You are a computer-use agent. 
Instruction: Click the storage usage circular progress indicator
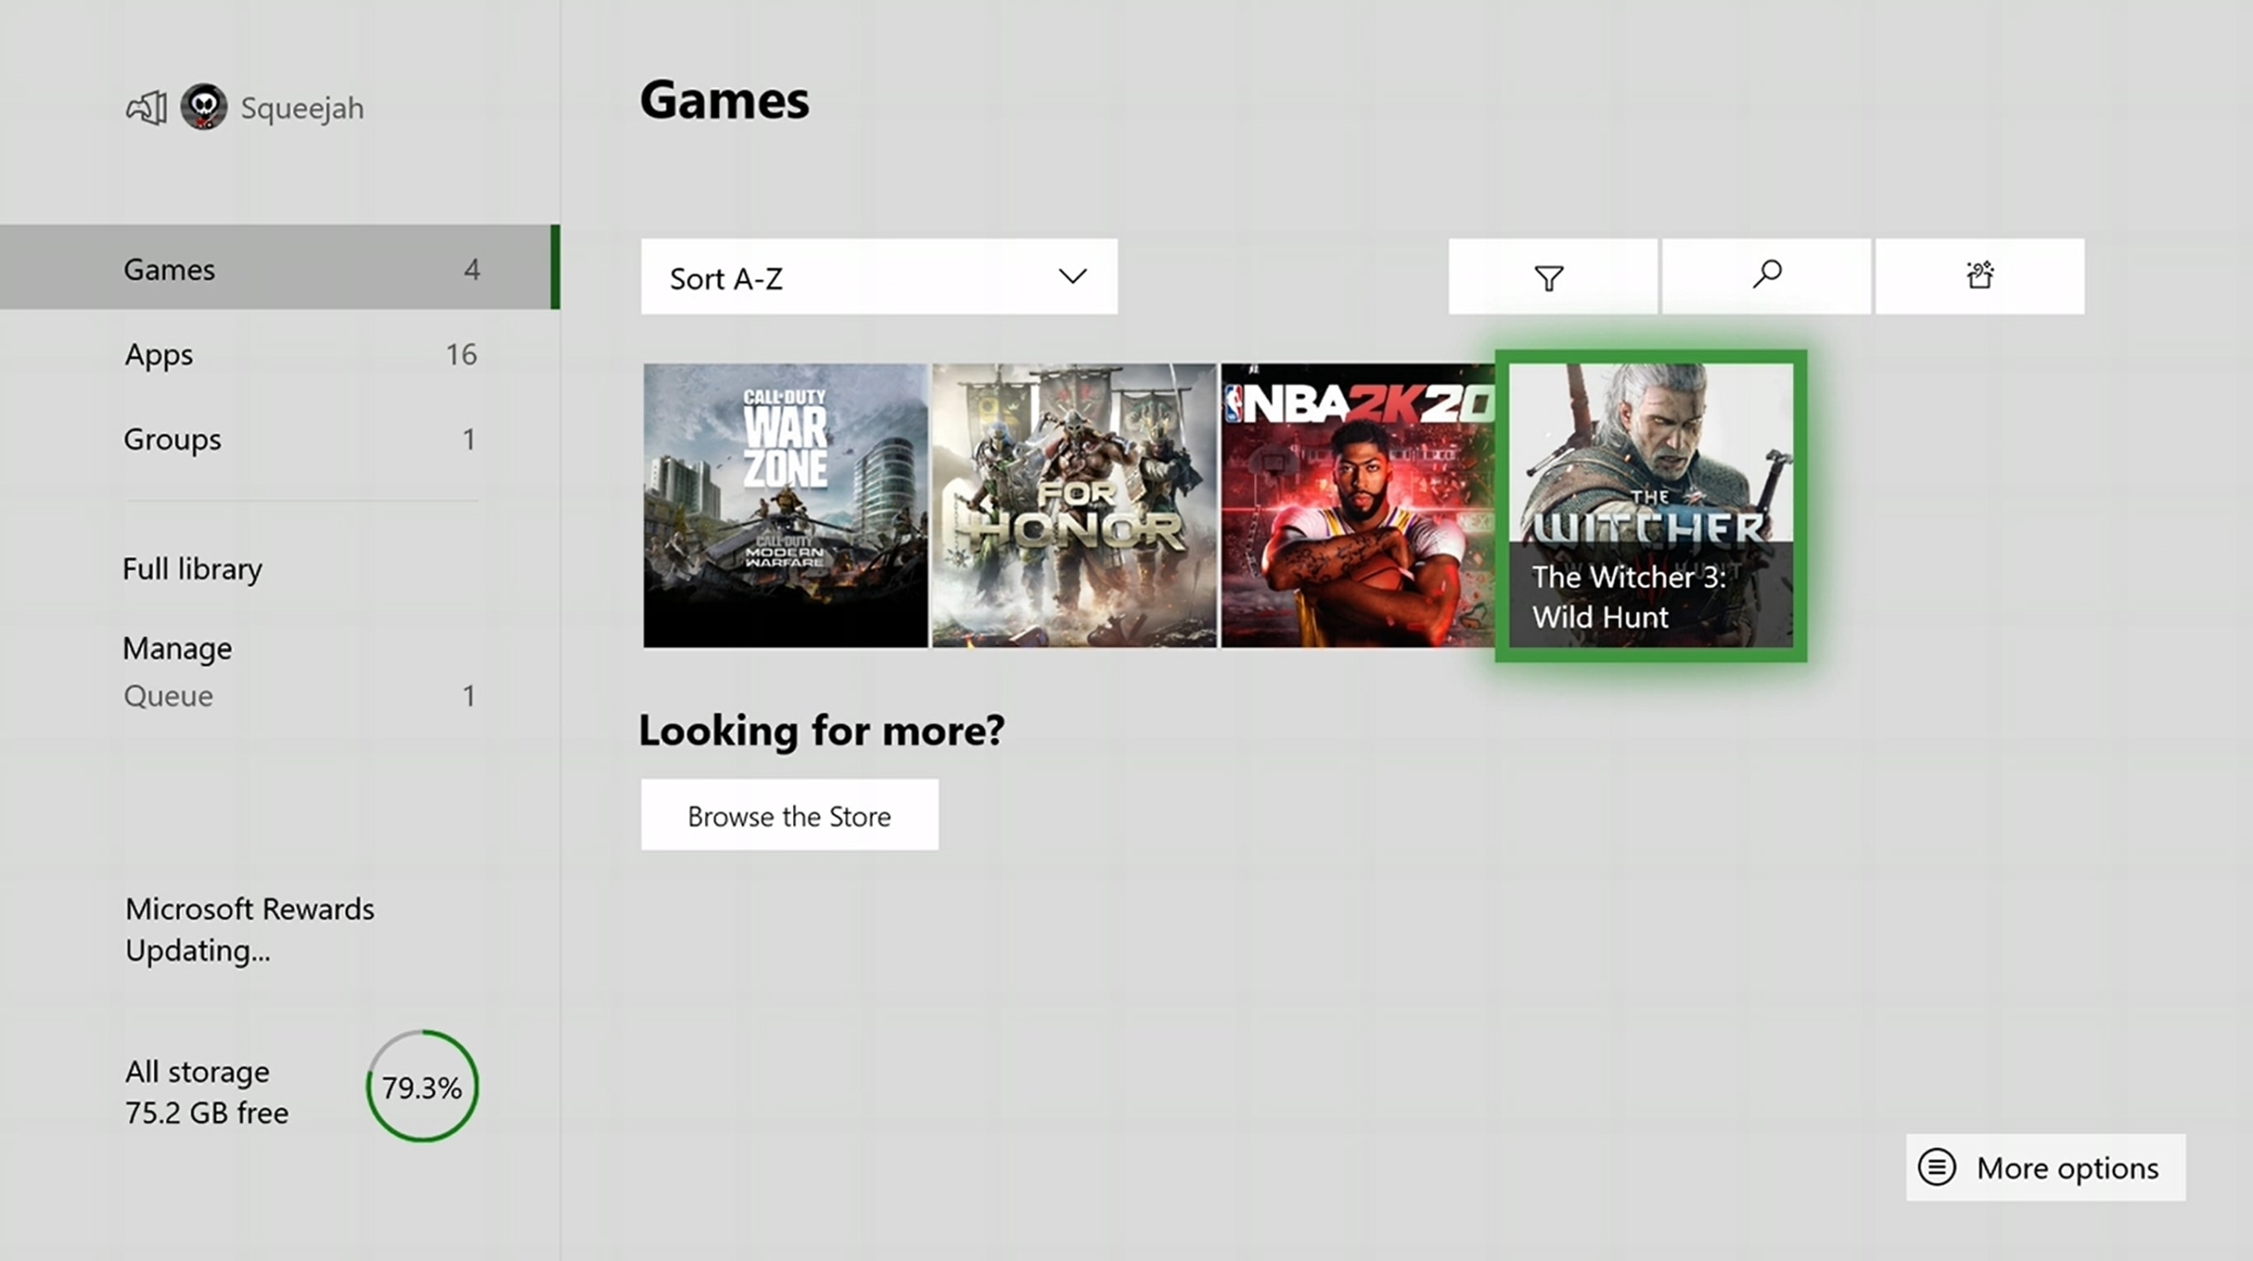coord(421,1088)
